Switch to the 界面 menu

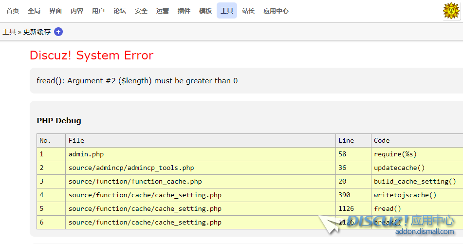click(x=56, y=11)
